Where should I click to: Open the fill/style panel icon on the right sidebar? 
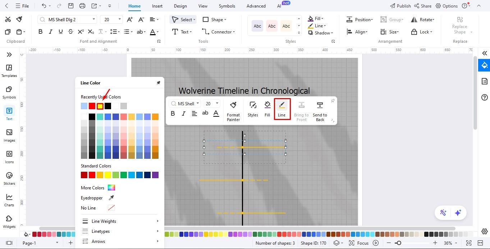coord(484,65)
